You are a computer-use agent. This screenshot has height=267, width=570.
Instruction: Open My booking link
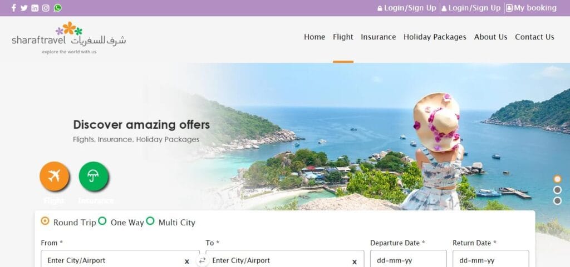(x=531, y=8)
